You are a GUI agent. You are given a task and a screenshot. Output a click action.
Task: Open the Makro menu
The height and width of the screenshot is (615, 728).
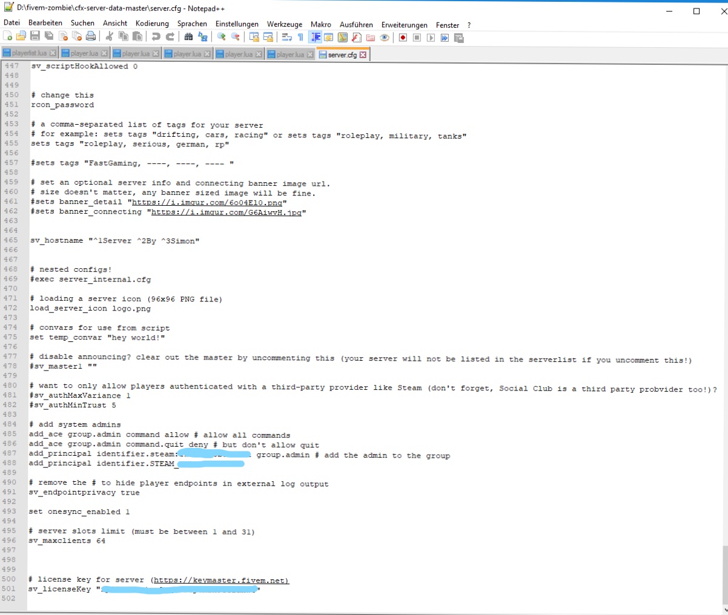(x=321, y=24)
